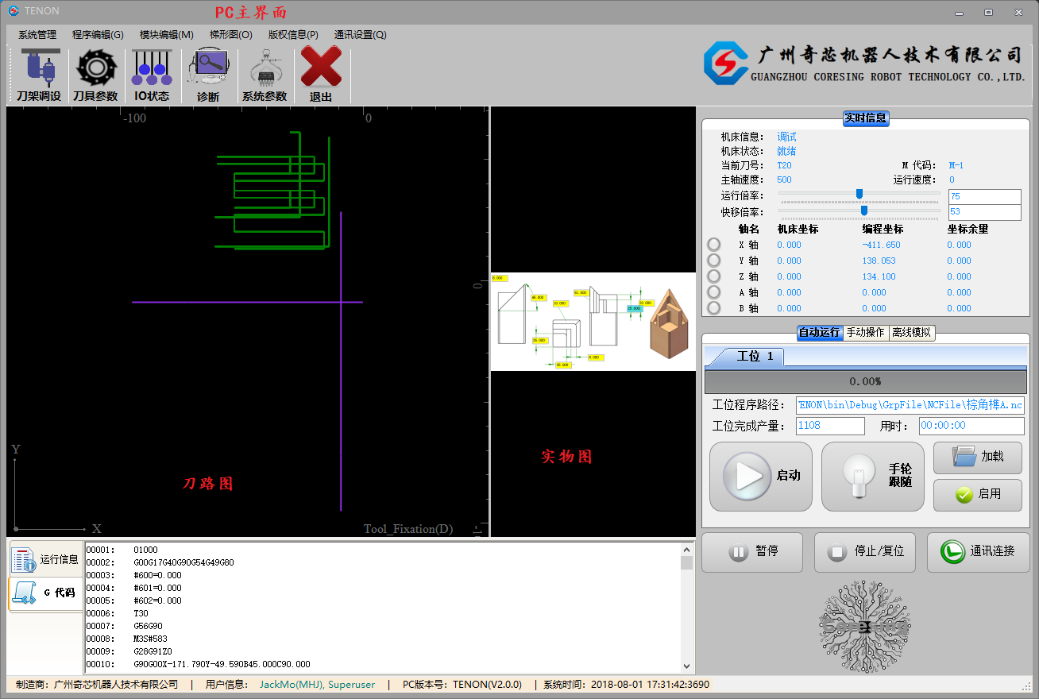Open the 系统参数 system parameters
The height and width of the screenshot is (699, 1039).
[x=265, y=75]
